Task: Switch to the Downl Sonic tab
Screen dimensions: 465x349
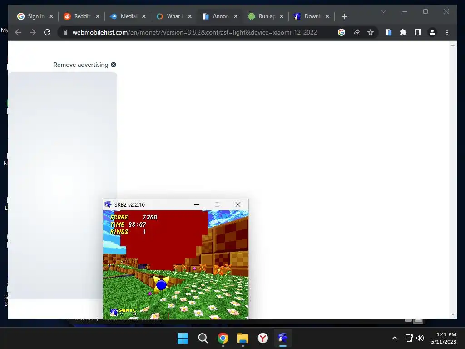Action: [312, 16]
